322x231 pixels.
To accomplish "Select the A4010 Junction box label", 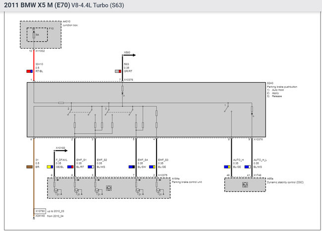I will pyautogui.click(x=70, y=23).
